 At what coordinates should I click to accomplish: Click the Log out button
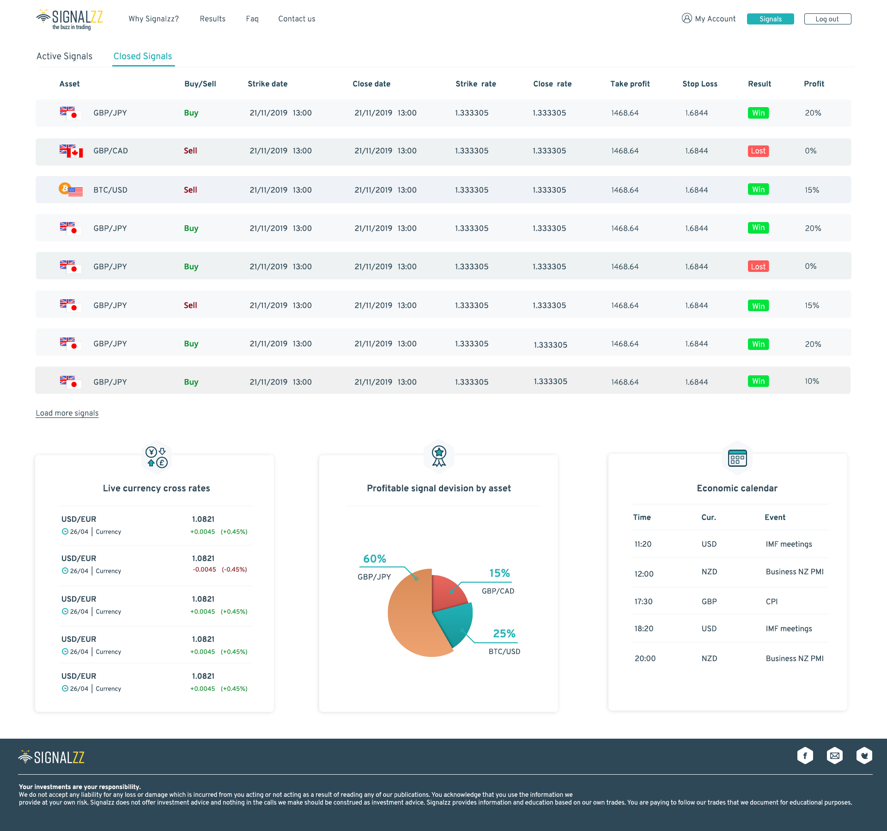(x=827, y=19)
